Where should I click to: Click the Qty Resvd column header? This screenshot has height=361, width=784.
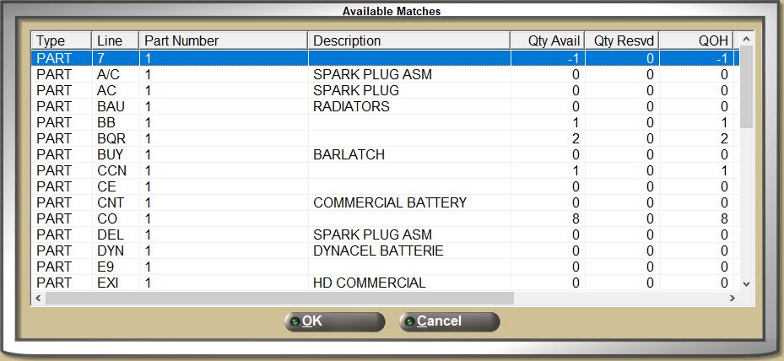coord(623,40)
